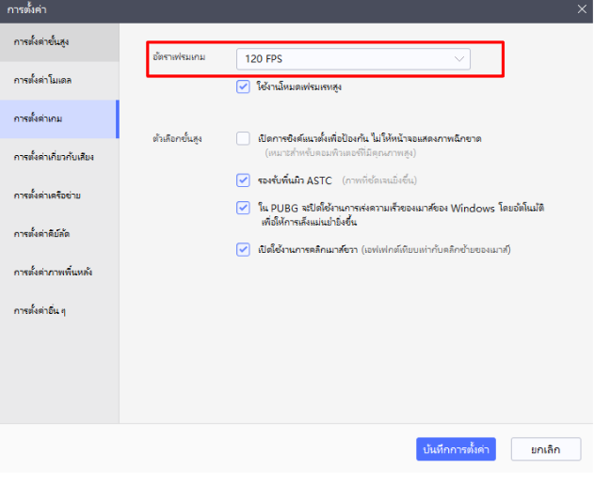Click the blue บันทึกการตั้งค่า save button
Image resolution: width=594 pixels, height=485 pixels.
pos(456,449)
